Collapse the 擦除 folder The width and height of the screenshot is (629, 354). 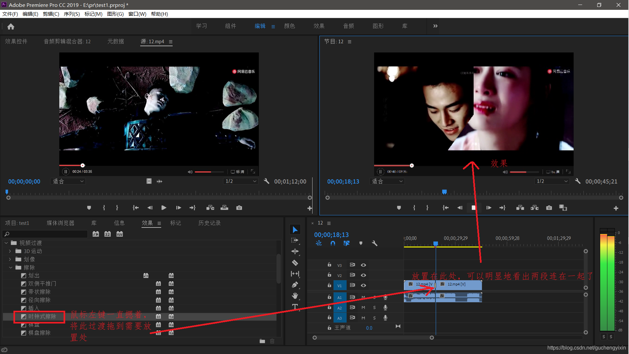click(x=10, y=267)
